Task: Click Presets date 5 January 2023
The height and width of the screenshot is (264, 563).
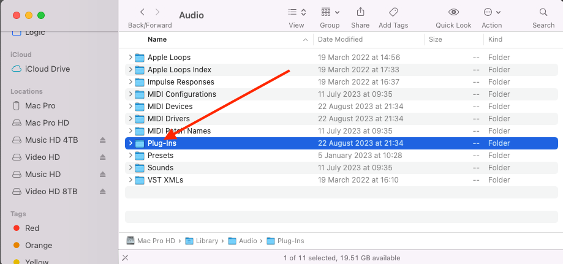Action: 360,156
